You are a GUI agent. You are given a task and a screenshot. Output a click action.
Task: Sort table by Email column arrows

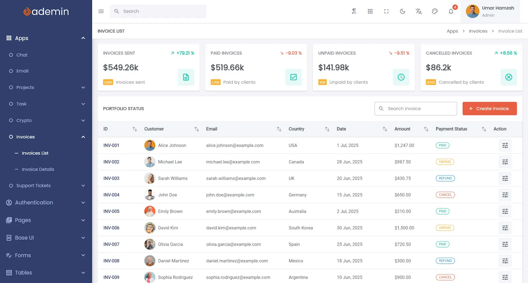[279, 129]
